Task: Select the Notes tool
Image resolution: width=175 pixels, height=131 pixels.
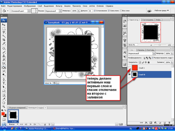Action: coord(4,95)
